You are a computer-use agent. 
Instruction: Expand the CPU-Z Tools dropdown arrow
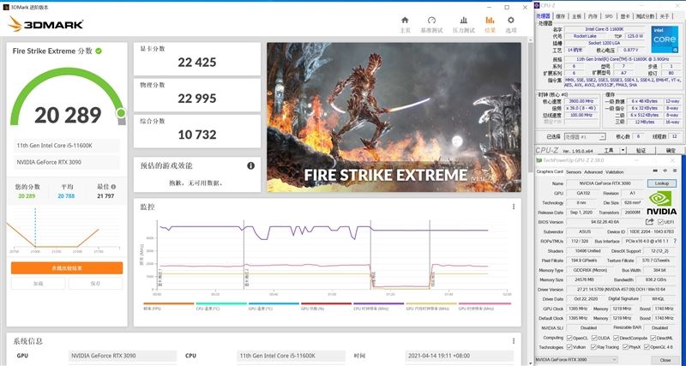(x=623, y=150)
